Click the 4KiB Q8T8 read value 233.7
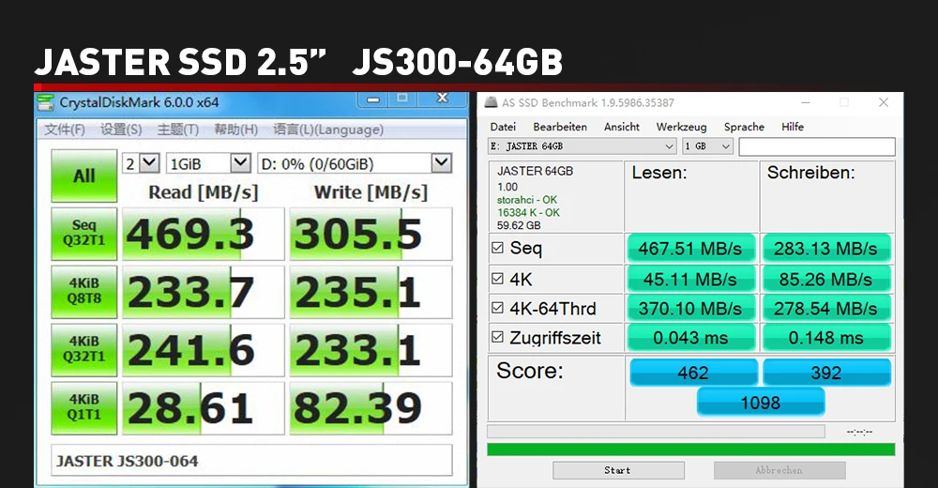This screenshot has height=488, width=938. 204,292
